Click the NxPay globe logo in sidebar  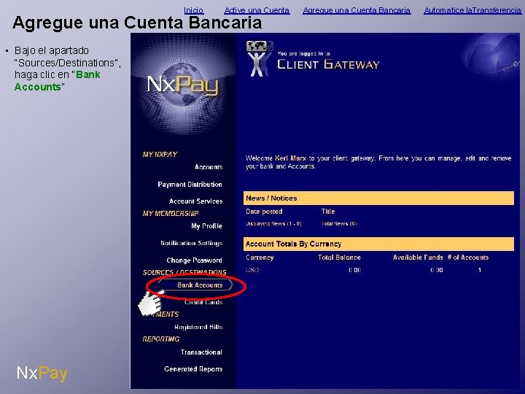click(183, 85)
